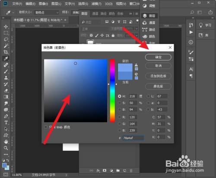This screenshot has height=178, width=216.
Task: Enable the Only Web Colors checkbox
Action: [46, 127]
